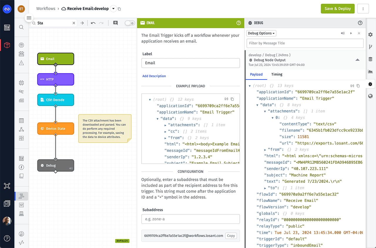This screenshot has height=248, width=376.
Task: Click the Save & Deploy button
Action: coord(338,9)
